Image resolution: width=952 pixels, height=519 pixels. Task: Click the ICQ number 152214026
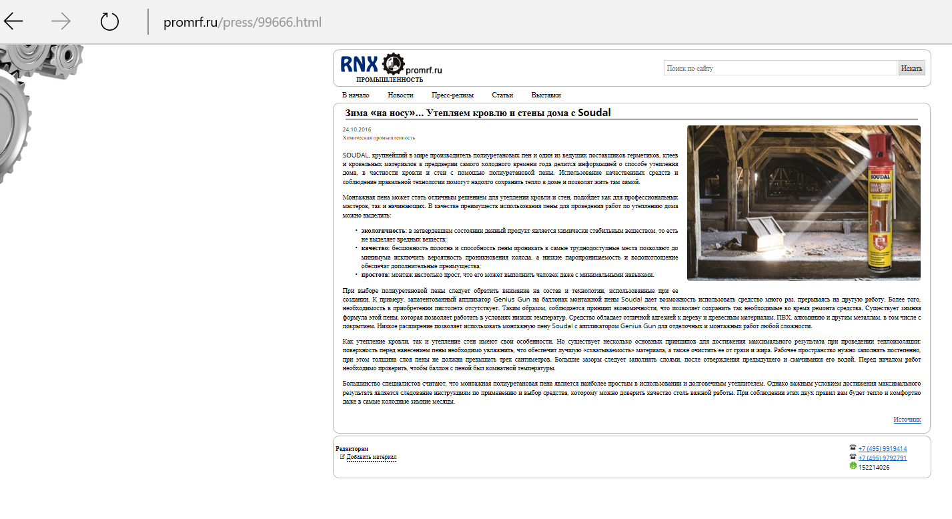[874, 468]
